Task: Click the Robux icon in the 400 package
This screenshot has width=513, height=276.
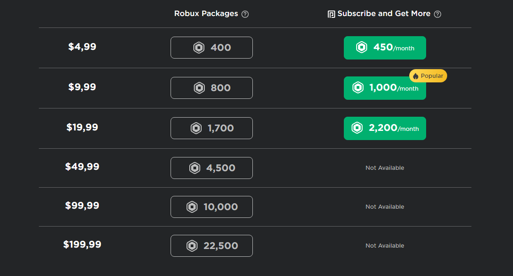Action: [x=199, y=48]
